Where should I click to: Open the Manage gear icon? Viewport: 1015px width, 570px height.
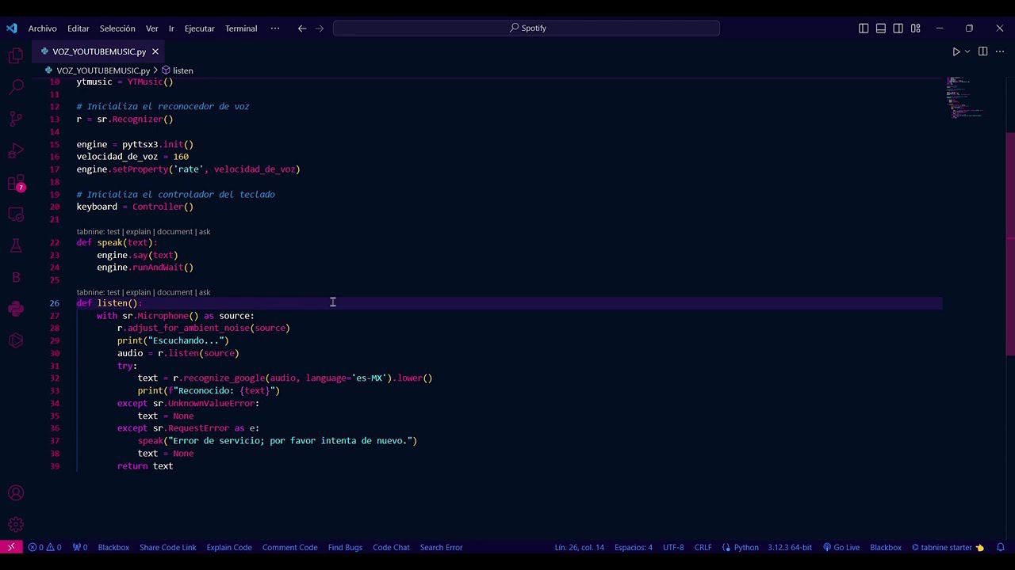click(16, 525)
